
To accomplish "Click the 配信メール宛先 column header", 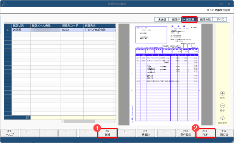I will click(x=46, y=26).
